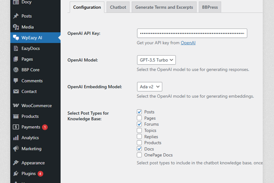Click the EazyDocs document icon
The width and height of the screenshot is (274, 183).
click(16, 48)
